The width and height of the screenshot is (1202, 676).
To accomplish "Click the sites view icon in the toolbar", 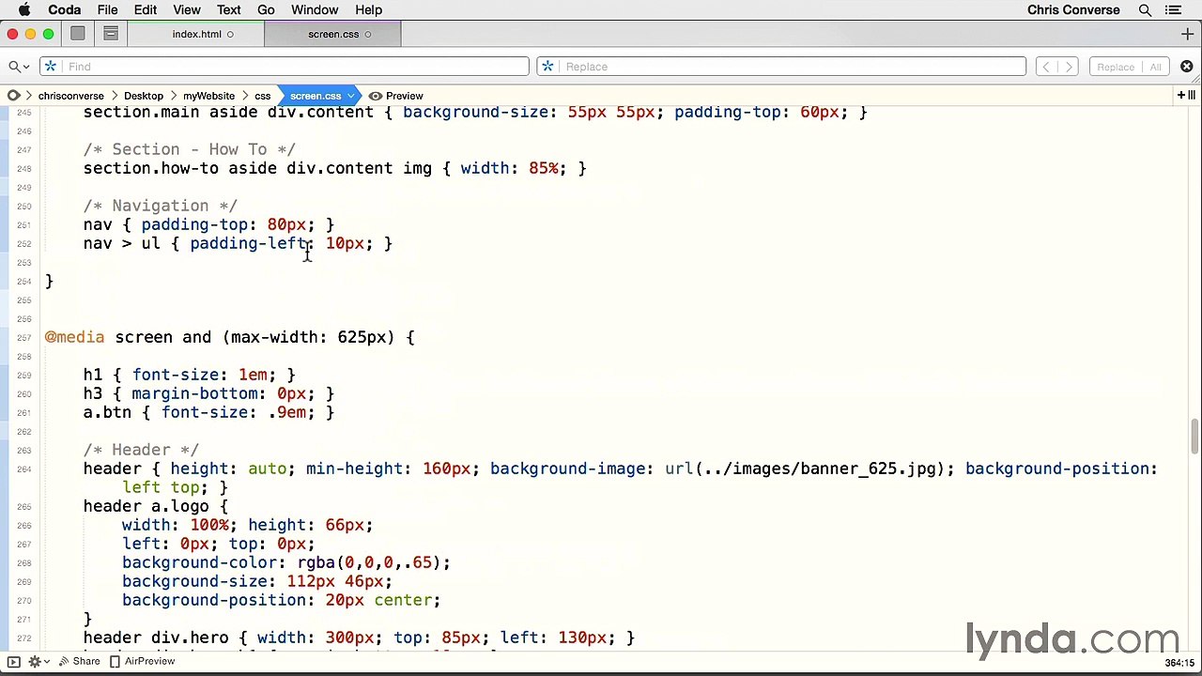I will pos(78,34).
